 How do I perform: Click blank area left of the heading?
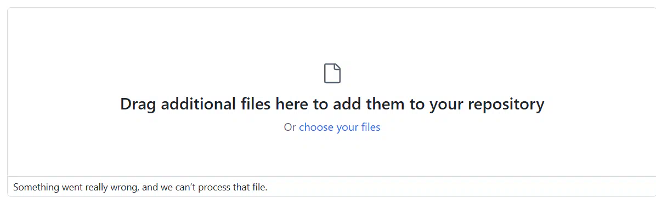63,104
